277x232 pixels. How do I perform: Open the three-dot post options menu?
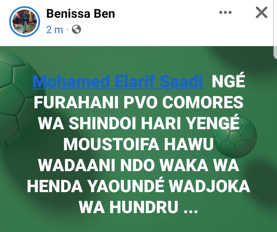(225, 13)
